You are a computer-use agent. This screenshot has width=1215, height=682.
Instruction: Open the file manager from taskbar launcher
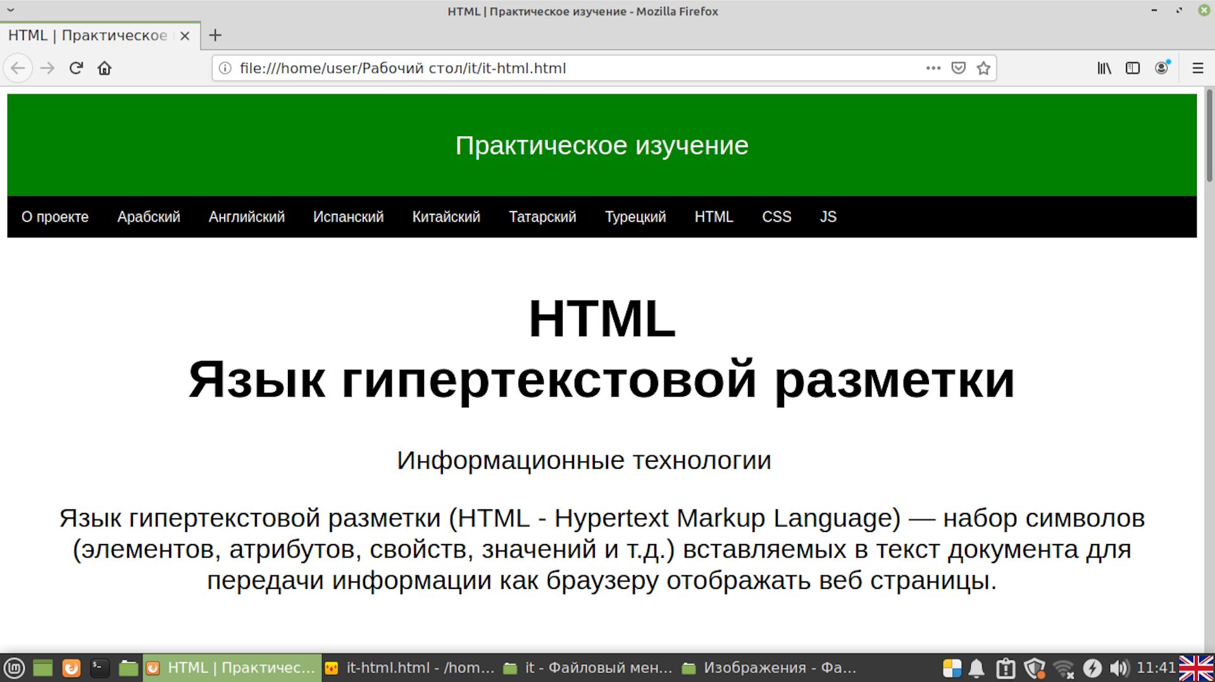click(x=128, y=668)
